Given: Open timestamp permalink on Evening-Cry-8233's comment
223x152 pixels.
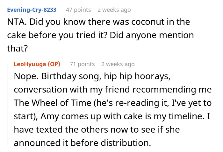Looking at the screenshot, I should click(x=114, y=10).
